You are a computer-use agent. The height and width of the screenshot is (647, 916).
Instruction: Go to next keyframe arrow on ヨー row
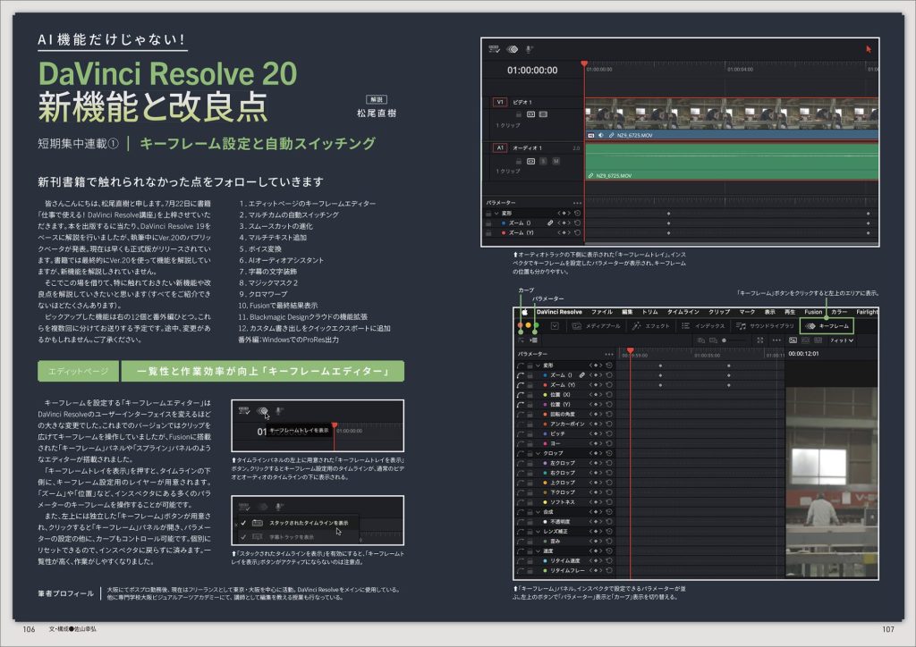pos(600,443)
